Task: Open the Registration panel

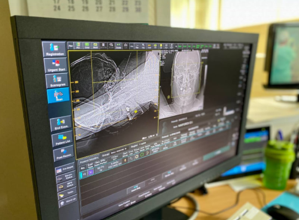Action: (x=54, y=49)
